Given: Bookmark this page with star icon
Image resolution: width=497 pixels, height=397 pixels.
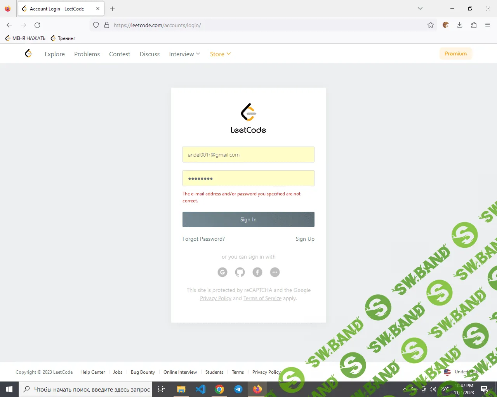Looking at the screenshot, I should [x=431, y=25].
